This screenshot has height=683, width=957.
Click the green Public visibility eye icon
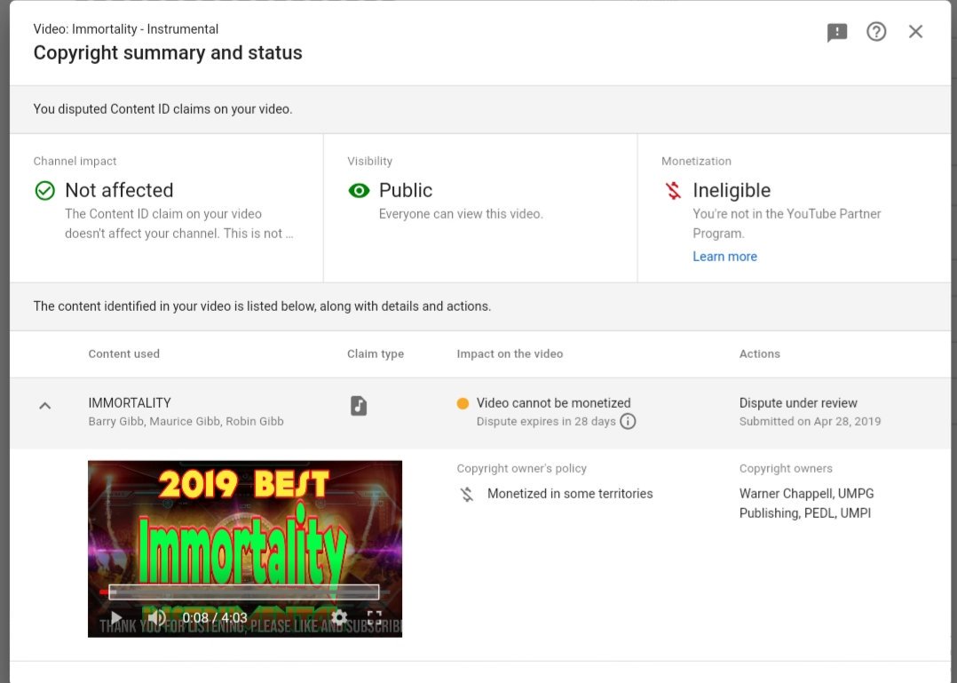tap(359, 190)
